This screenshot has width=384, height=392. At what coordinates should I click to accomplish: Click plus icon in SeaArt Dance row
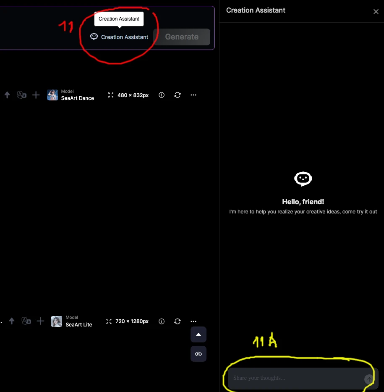coord(36,95)
